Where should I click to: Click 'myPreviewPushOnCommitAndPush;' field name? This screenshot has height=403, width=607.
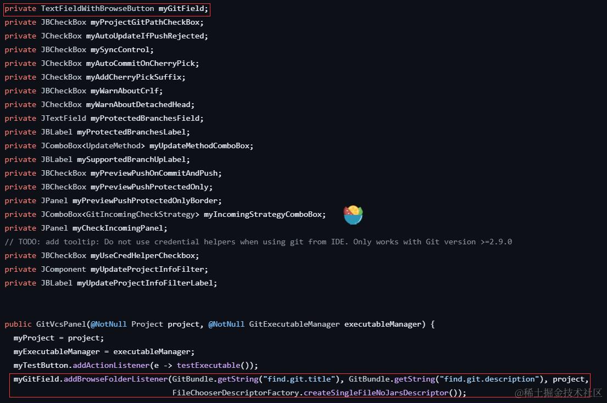156,173
